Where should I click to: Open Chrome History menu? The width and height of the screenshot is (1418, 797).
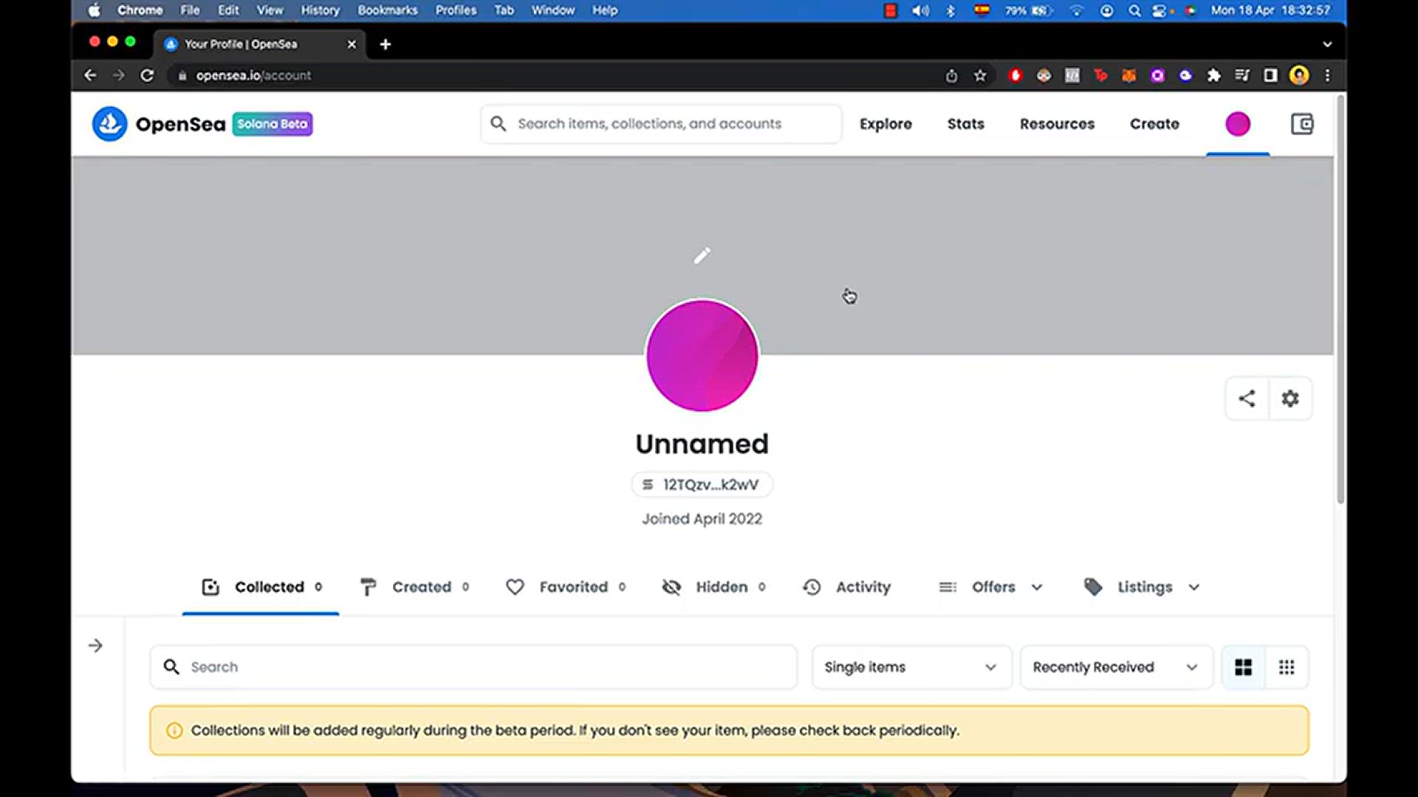click(x=320, y=10)
